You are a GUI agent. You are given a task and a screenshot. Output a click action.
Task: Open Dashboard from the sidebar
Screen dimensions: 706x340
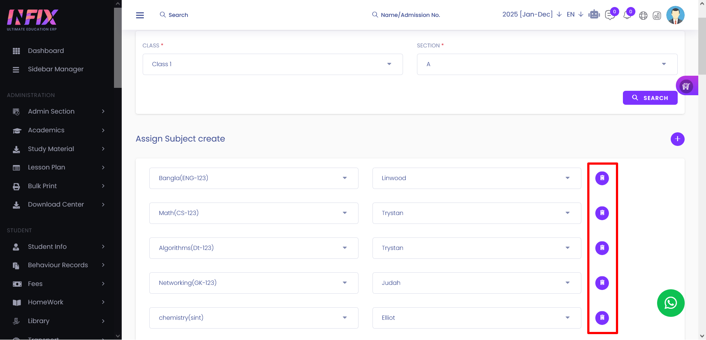[46, 51]
